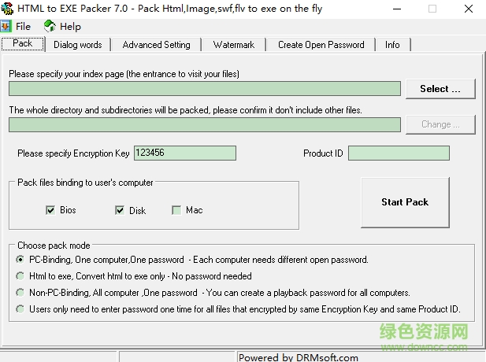The image size is (486, 362).
Task: Choose Html to exe only mode
Action: (20, 276)
